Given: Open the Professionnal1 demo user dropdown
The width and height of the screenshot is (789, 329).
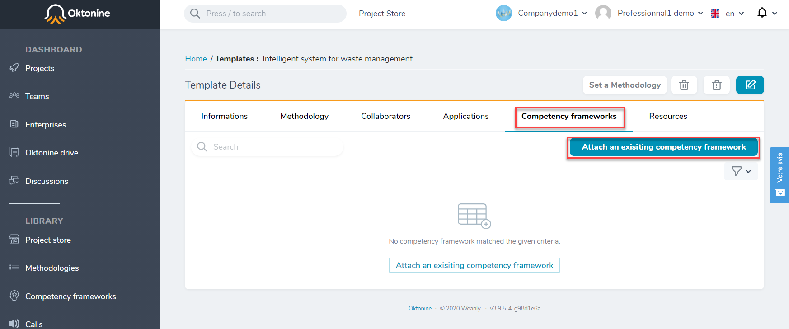Looking at the screenshot, I should point(660,13).
